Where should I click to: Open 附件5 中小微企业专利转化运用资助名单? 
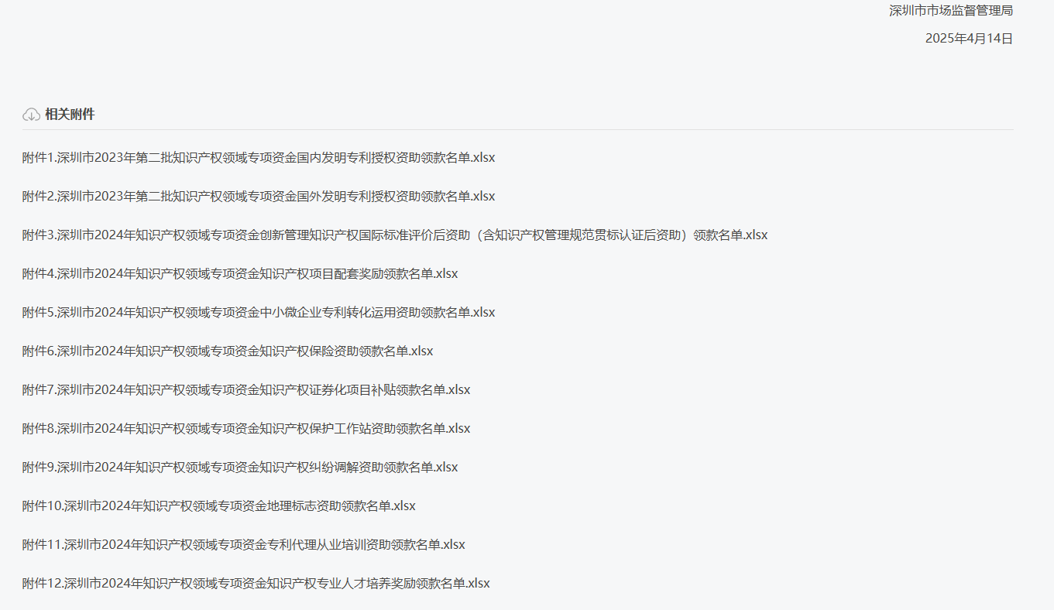(259, 313)
